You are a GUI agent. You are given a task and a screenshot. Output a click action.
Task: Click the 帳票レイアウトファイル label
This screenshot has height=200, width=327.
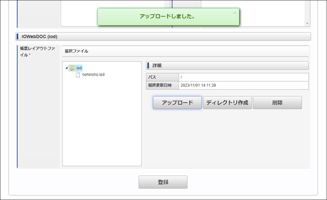point(37,52)
